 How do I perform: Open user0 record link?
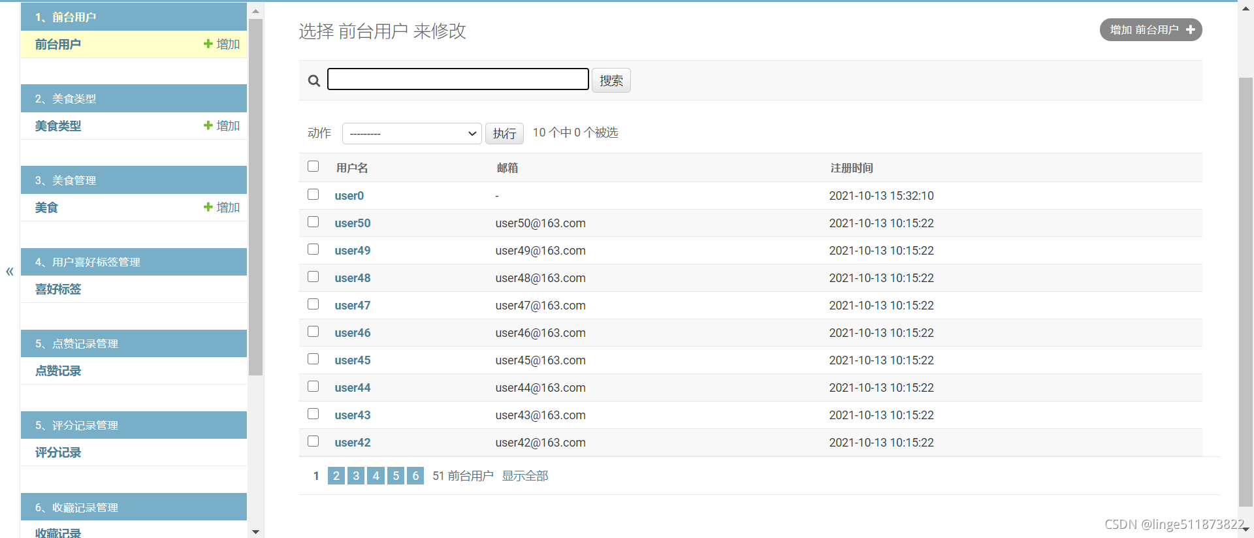[349, 196]
